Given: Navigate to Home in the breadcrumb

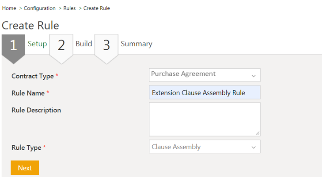Looking at the screenshot, I should [9, 8].
